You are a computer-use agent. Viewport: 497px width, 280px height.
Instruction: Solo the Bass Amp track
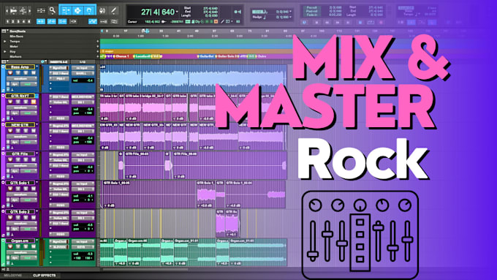tap(26, 73)
